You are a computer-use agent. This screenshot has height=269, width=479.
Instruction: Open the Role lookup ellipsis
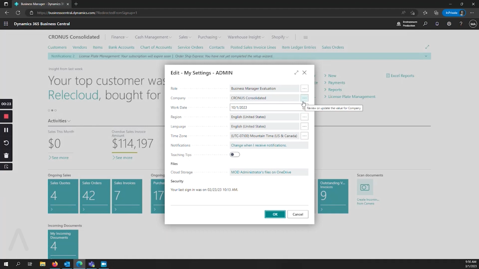click(304, 89)
